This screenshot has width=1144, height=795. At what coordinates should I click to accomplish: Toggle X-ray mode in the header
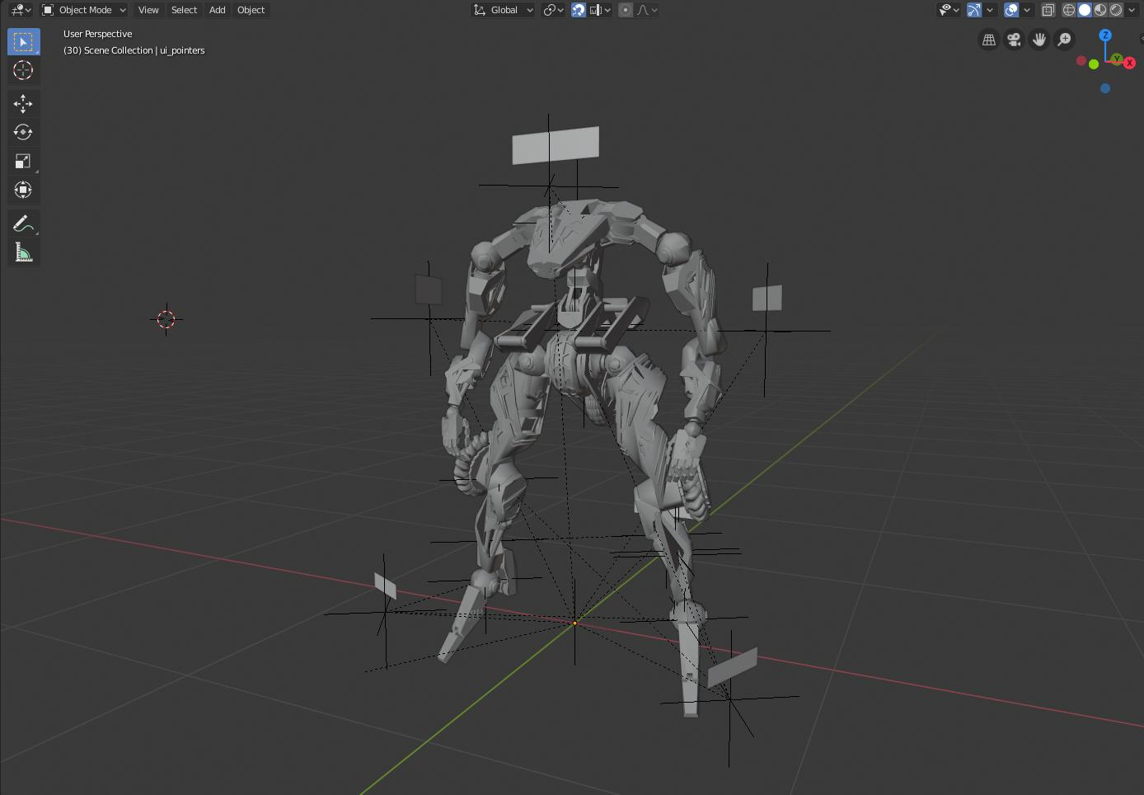coord(1048,10)
